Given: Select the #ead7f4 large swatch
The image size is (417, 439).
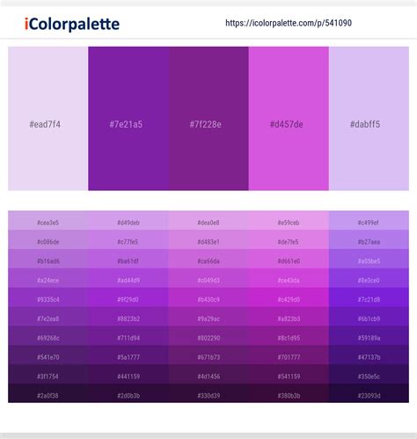Looking at the screenshot, I should pos(48,119).
